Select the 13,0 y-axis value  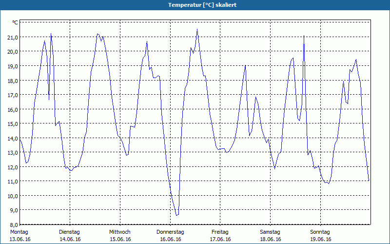tap(13, 153)
